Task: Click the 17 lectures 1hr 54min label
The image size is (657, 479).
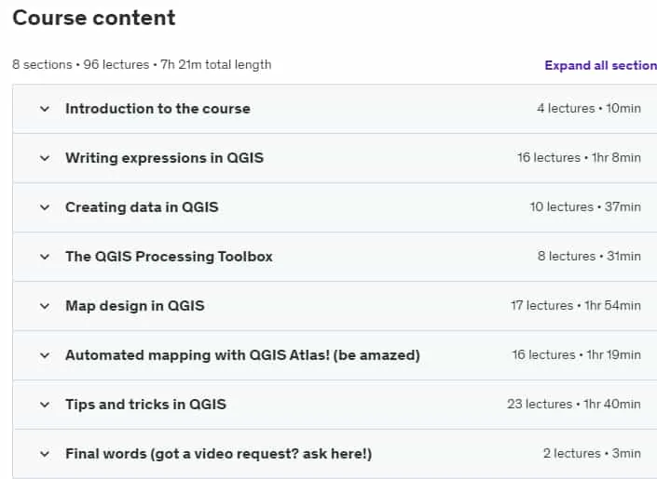Action: pos(576,306)
